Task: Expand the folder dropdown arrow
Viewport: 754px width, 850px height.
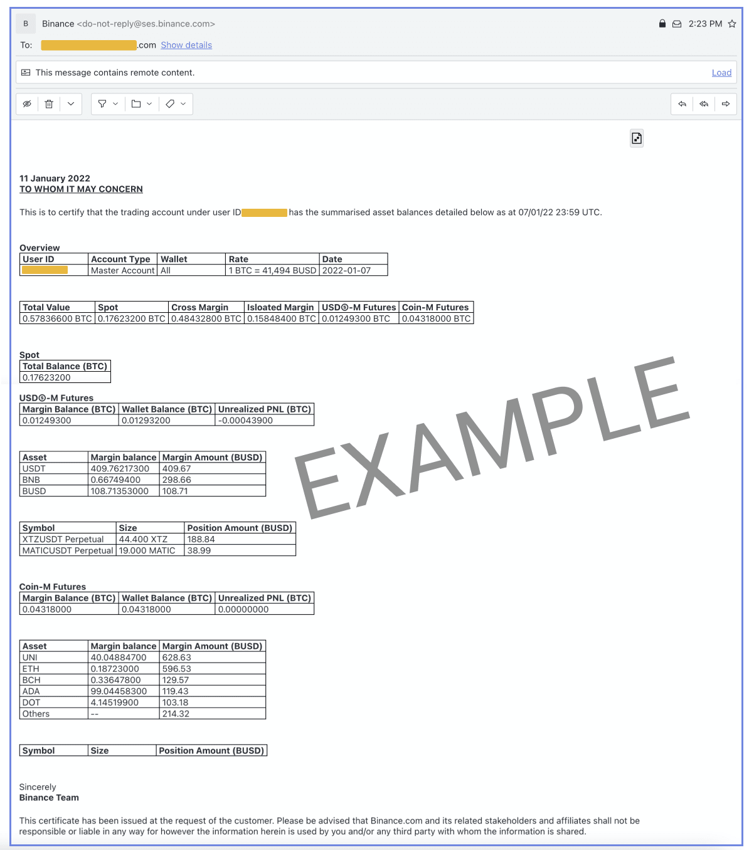Action: (149, 104)
